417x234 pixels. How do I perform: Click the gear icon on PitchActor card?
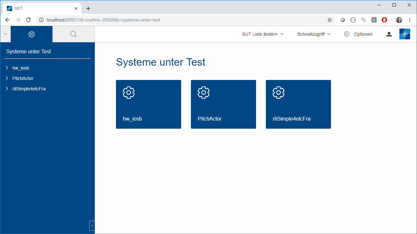click(204, 93)
